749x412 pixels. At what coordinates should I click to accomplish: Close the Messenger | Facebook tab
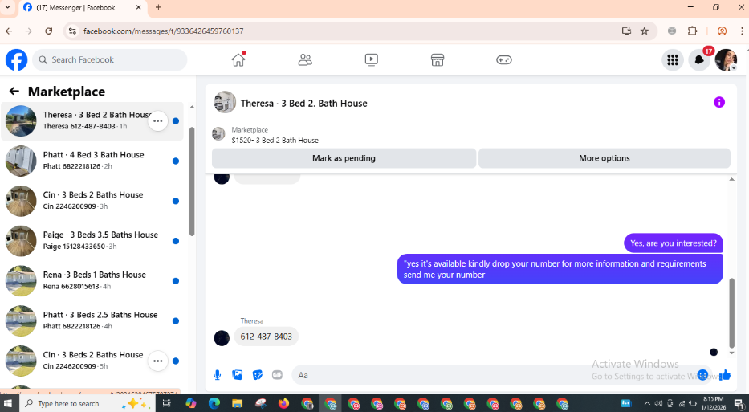pos(139,7)
